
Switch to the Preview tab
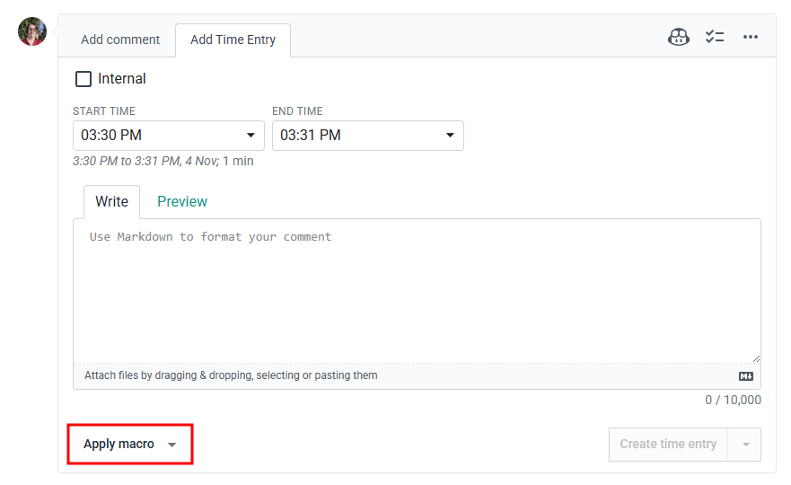pyautogui.click(x=182, y=202)
